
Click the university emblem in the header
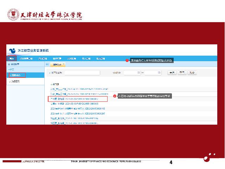pos(13,15)
